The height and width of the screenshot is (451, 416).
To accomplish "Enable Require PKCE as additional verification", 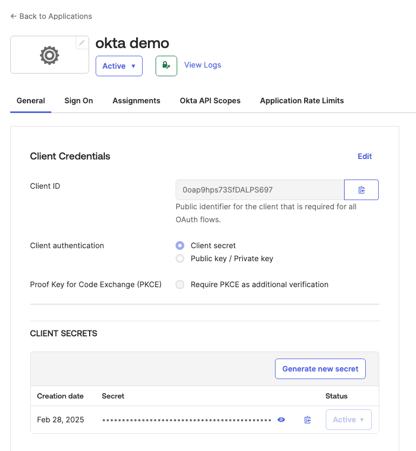I will click(179, 284).
